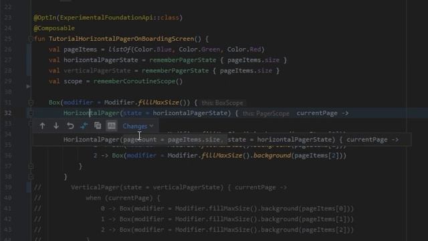Click the change marker beside line 39
Image resolution: width=428 pixels, height=241 pixels.
point(29,187)
